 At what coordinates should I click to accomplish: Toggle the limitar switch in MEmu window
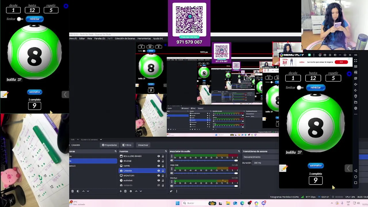coord(300,88)
